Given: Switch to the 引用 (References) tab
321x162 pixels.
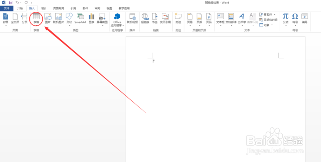Looking at the screenshot, I should click(73, 8).
